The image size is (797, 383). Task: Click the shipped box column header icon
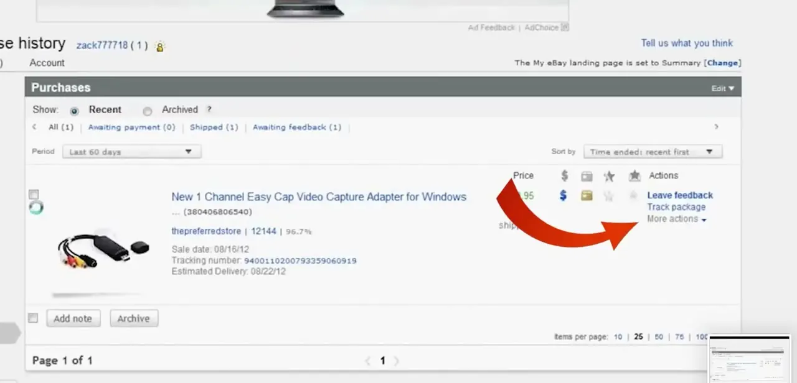(x=587, y=177)
